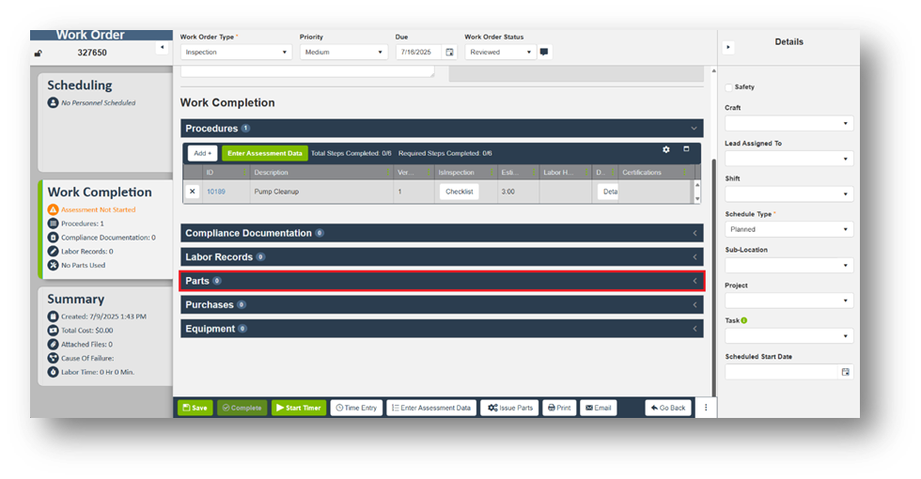This screenshot has height=479, width=921.
Task: Click the green Start Timer button
Action: [297, 408]
